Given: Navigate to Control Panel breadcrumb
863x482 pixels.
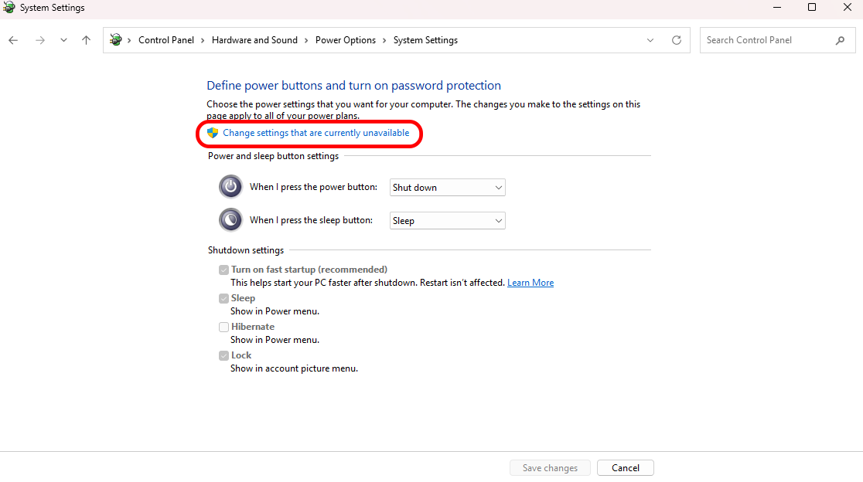Looking at the screenshot, I should (x=166, y=40).
